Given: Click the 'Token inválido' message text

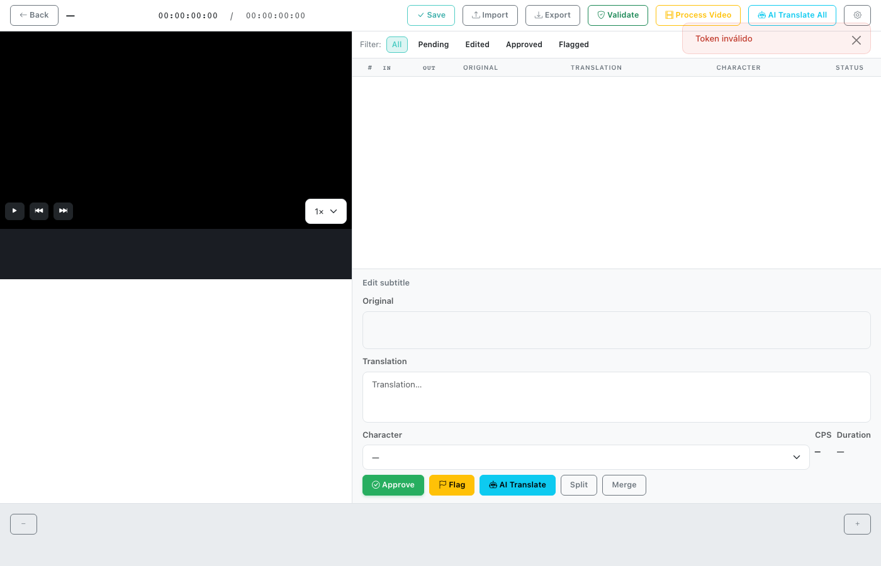Looking at the screenshot, I should point(724,39).
